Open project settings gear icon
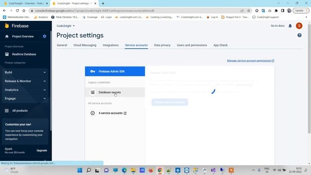311x175 pixels. pyautogui.click(x=44, y=36)
